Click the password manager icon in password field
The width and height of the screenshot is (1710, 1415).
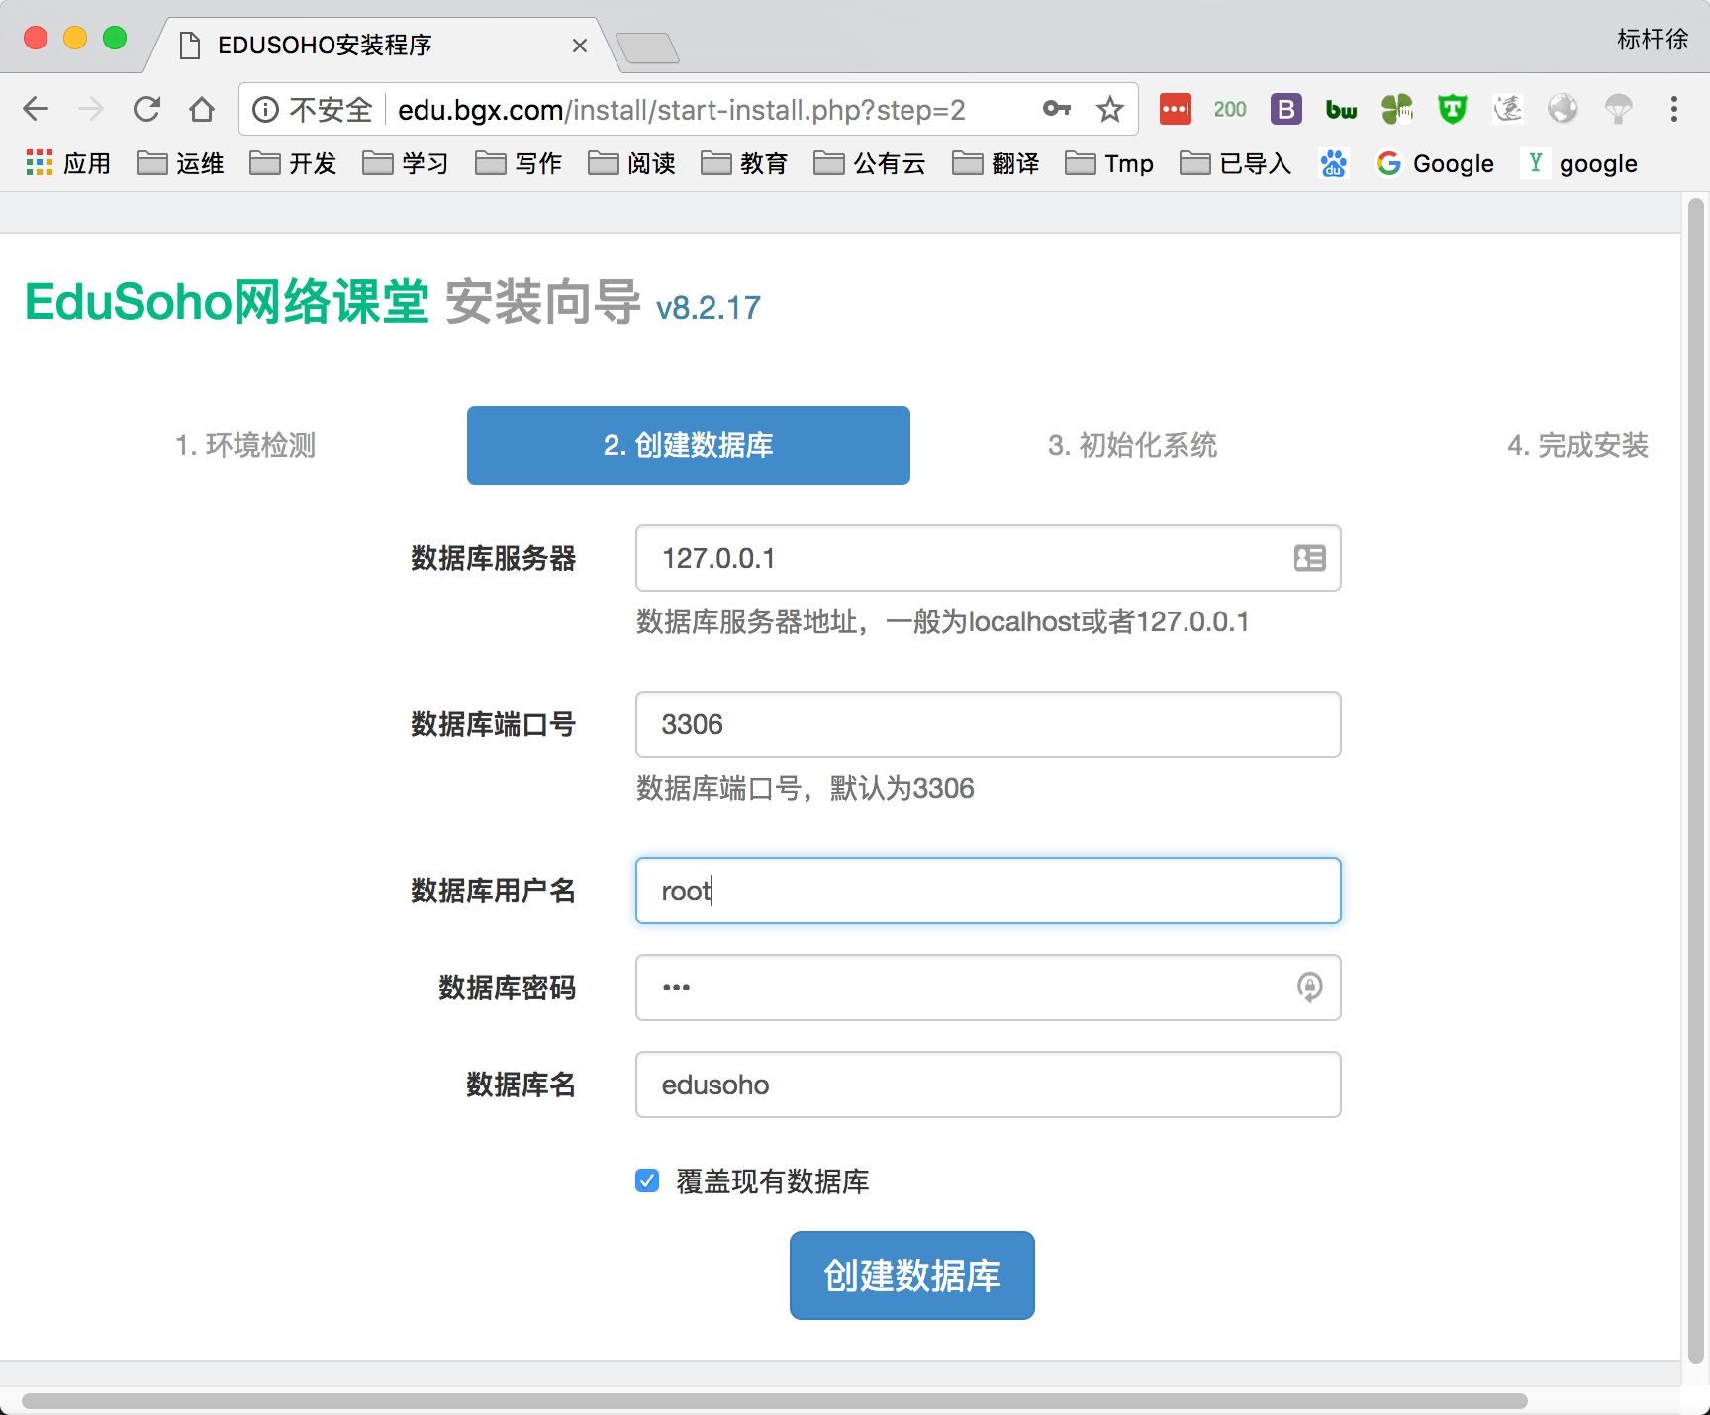[1309, 988]
